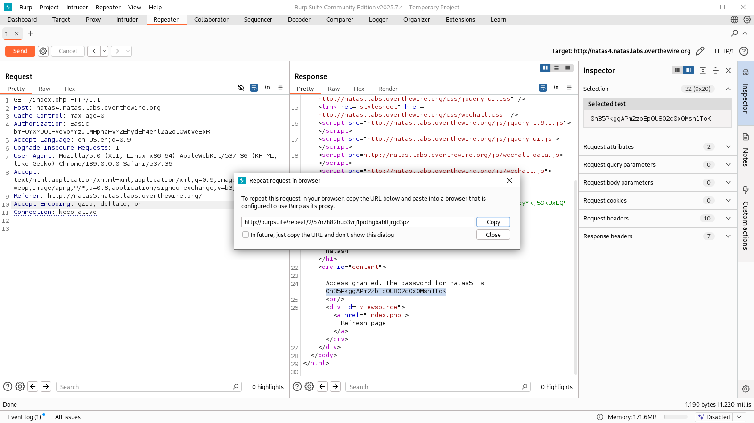
Task: Click the search magnifier icon in tab bar
Action: click(734, 33)
